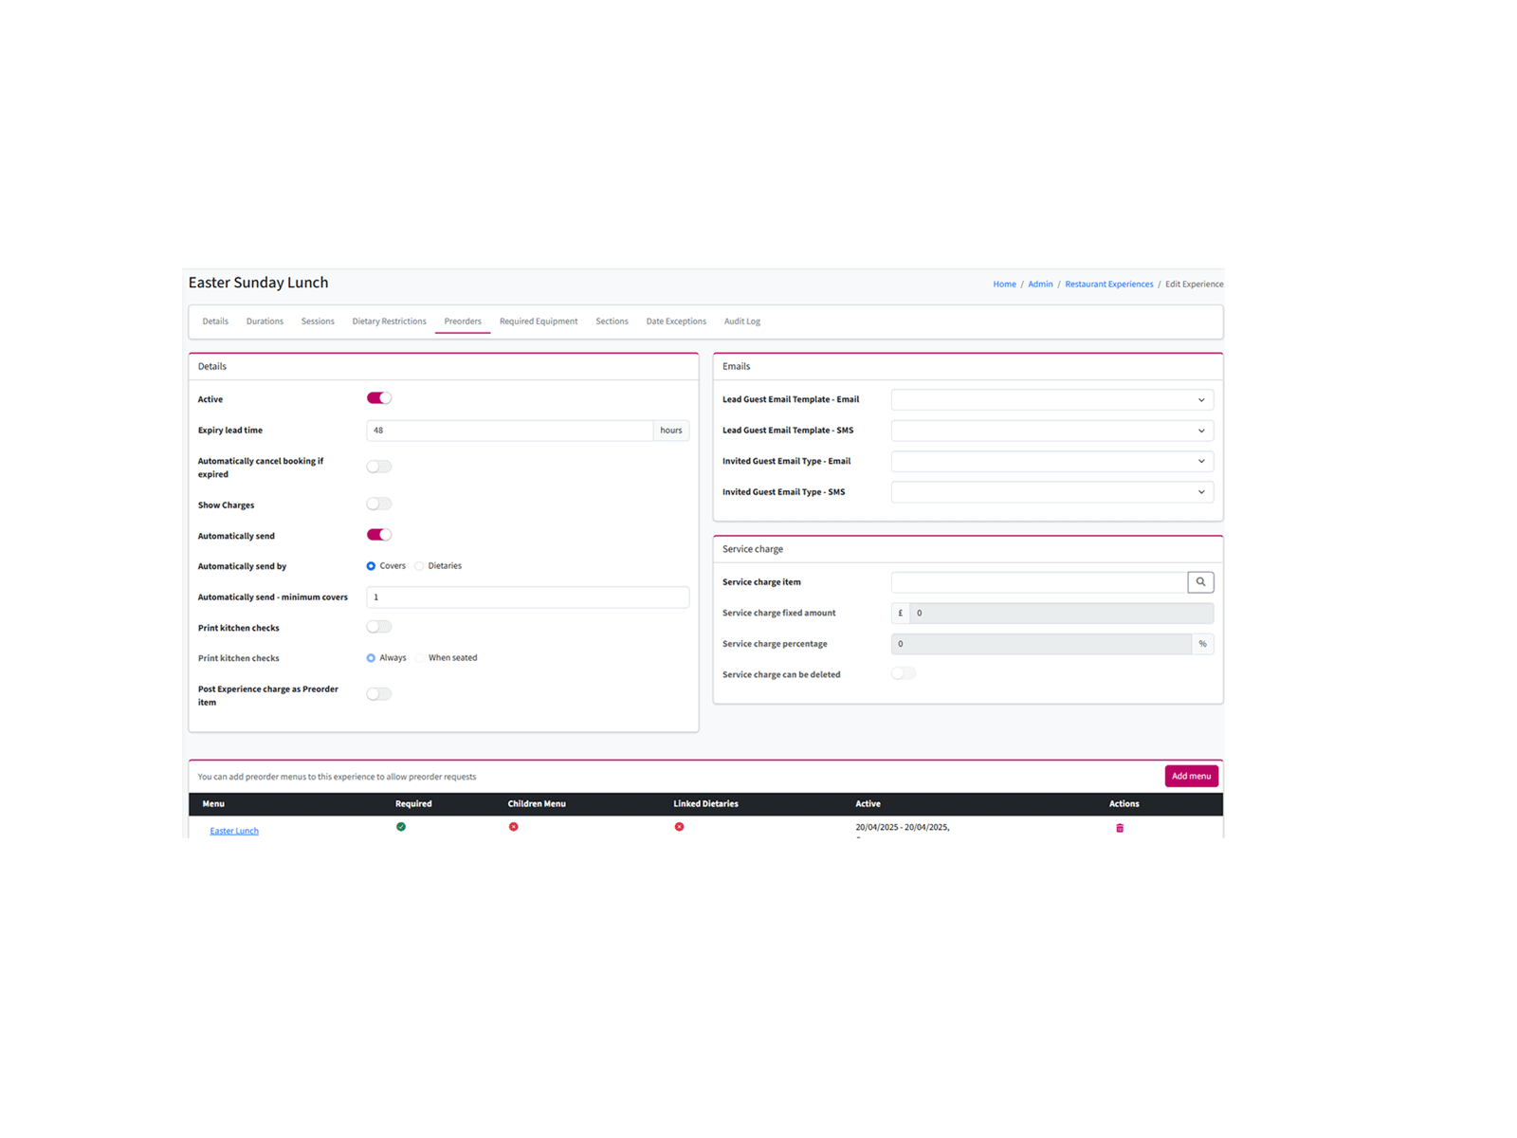1517x1138 pixels.
Task: Enable Automatically cancel booking if expired
Action: coord(379,467)
